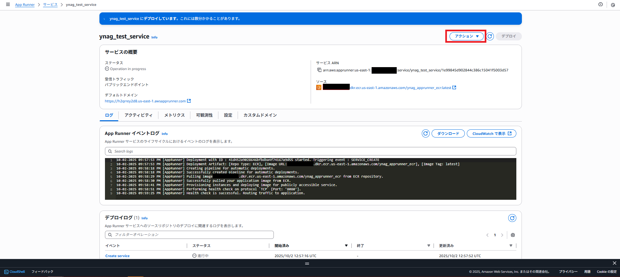Click the panel resize handle at bottom bar
This screenshot has height=277, width=620.
[x=307, y=263]
